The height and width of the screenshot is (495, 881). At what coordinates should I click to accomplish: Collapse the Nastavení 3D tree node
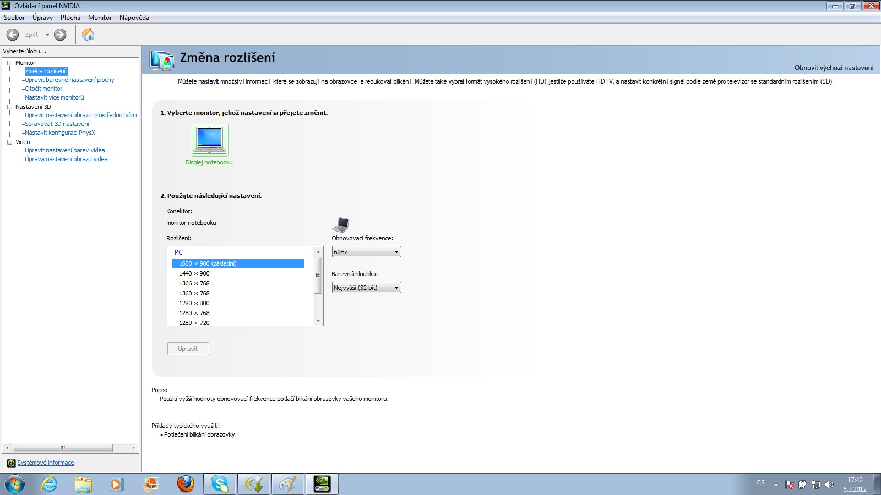click(x=9, y=107)
